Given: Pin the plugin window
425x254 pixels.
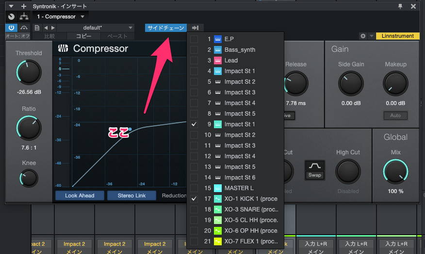Looking at the screenshot, I should (400, 6).
